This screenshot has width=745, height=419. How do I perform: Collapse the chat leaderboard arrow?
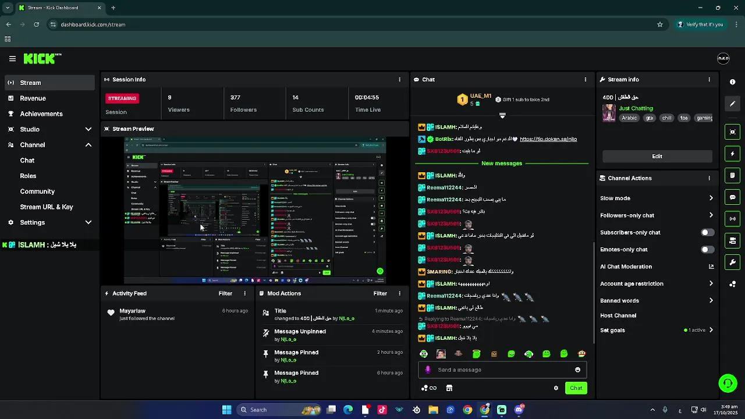click(502, 116)
